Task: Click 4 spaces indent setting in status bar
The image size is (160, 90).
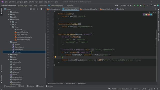Action: tap(150, 89)
